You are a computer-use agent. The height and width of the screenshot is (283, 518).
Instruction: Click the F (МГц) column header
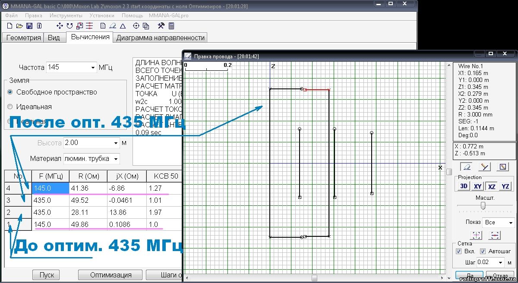click(x=51, y=176)
